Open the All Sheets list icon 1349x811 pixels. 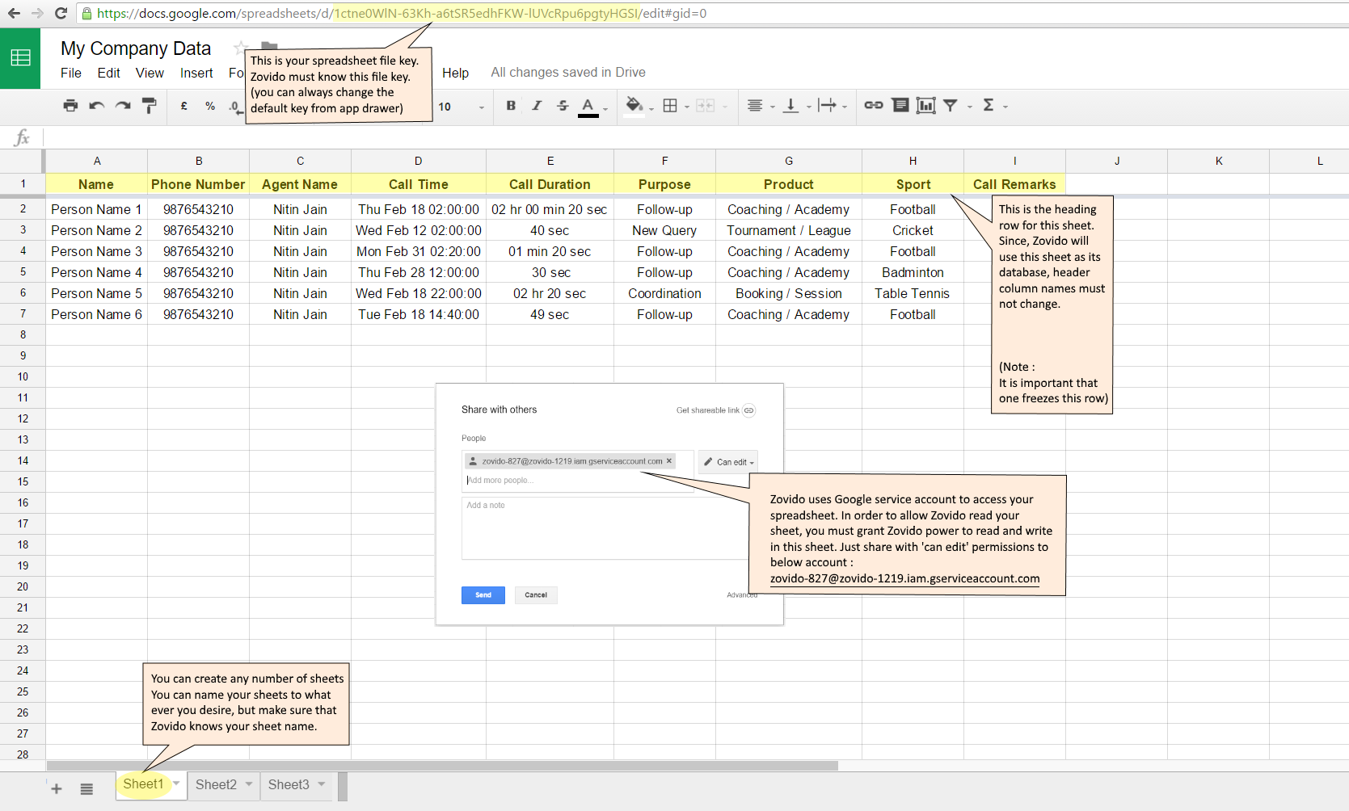86,788
